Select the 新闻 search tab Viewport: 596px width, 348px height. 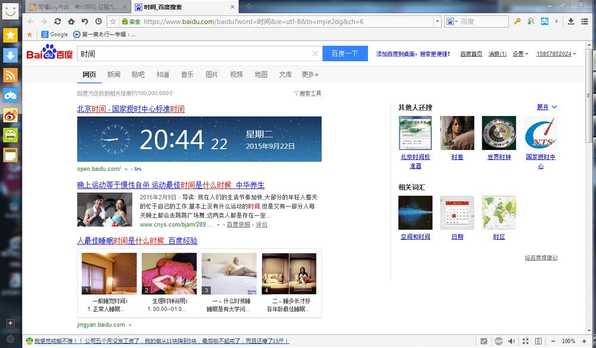[x=114, y=74]
